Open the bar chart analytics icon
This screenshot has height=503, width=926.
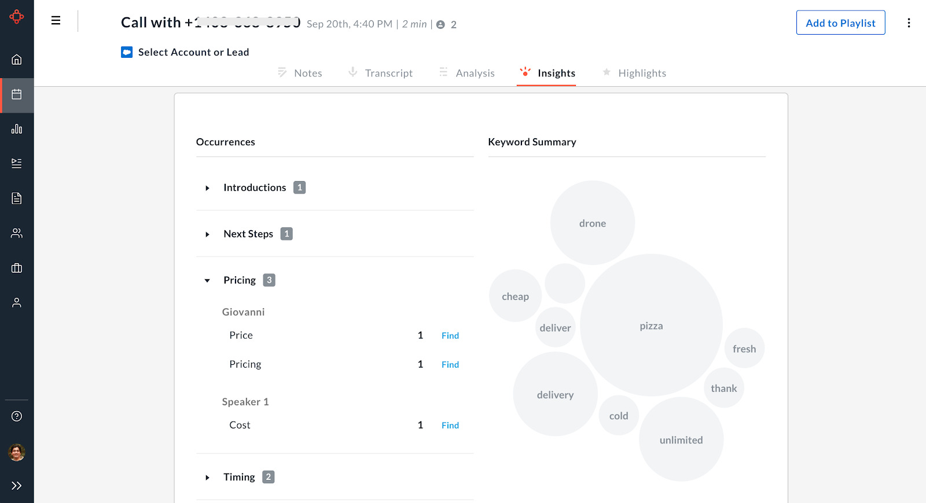[x=17, y=129]
